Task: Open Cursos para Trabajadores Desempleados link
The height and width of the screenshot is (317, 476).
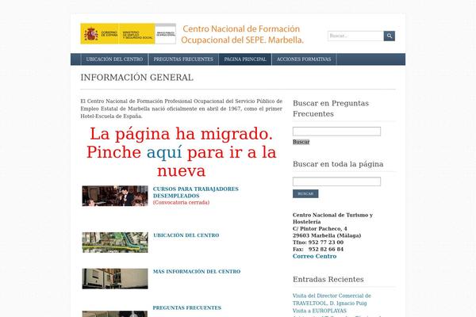Action: [196, 193]
